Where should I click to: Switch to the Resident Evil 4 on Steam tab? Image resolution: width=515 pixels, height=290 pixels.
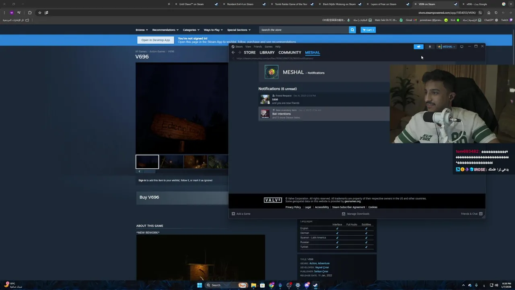(x=244, y=4)
